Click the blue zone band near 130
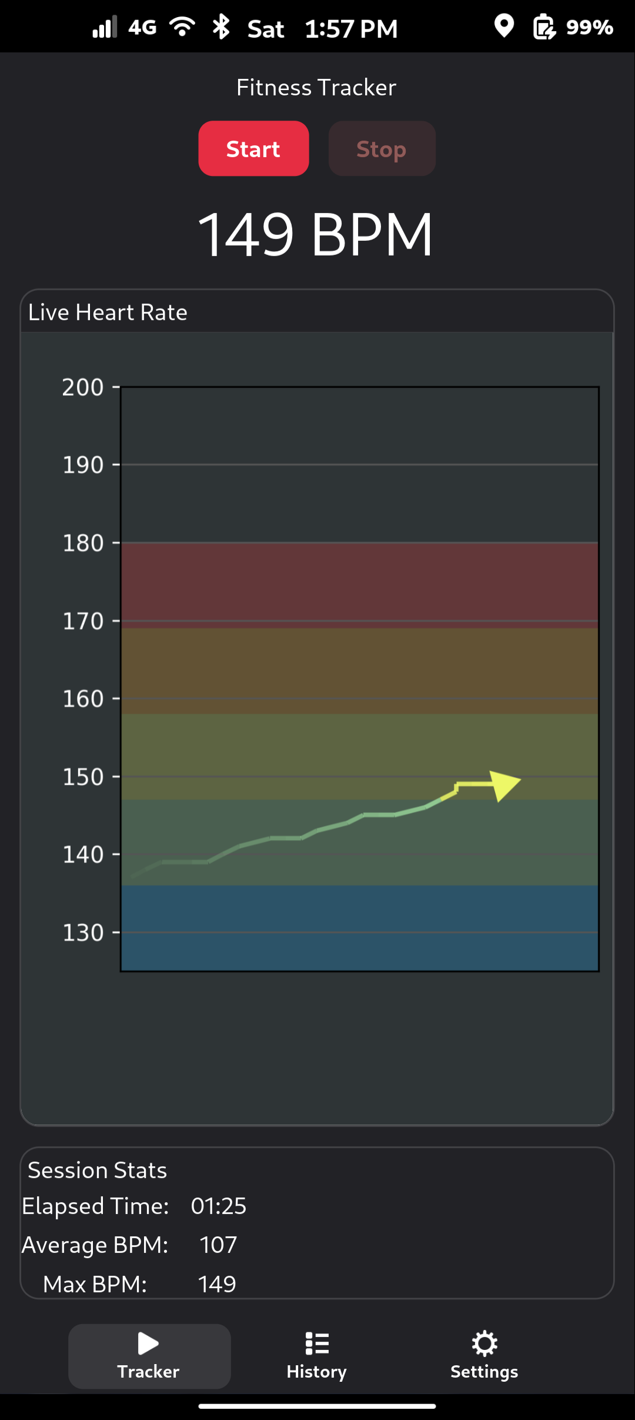 360,928
